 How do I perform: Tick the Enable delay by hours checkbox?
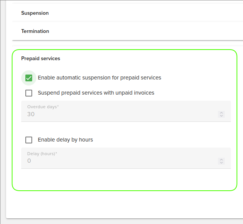pyautogui.click(x=29, y=140)
